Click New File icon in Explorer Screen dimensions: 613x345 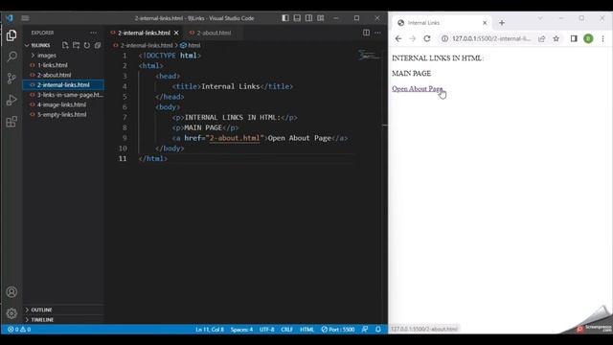click(65, 45)
